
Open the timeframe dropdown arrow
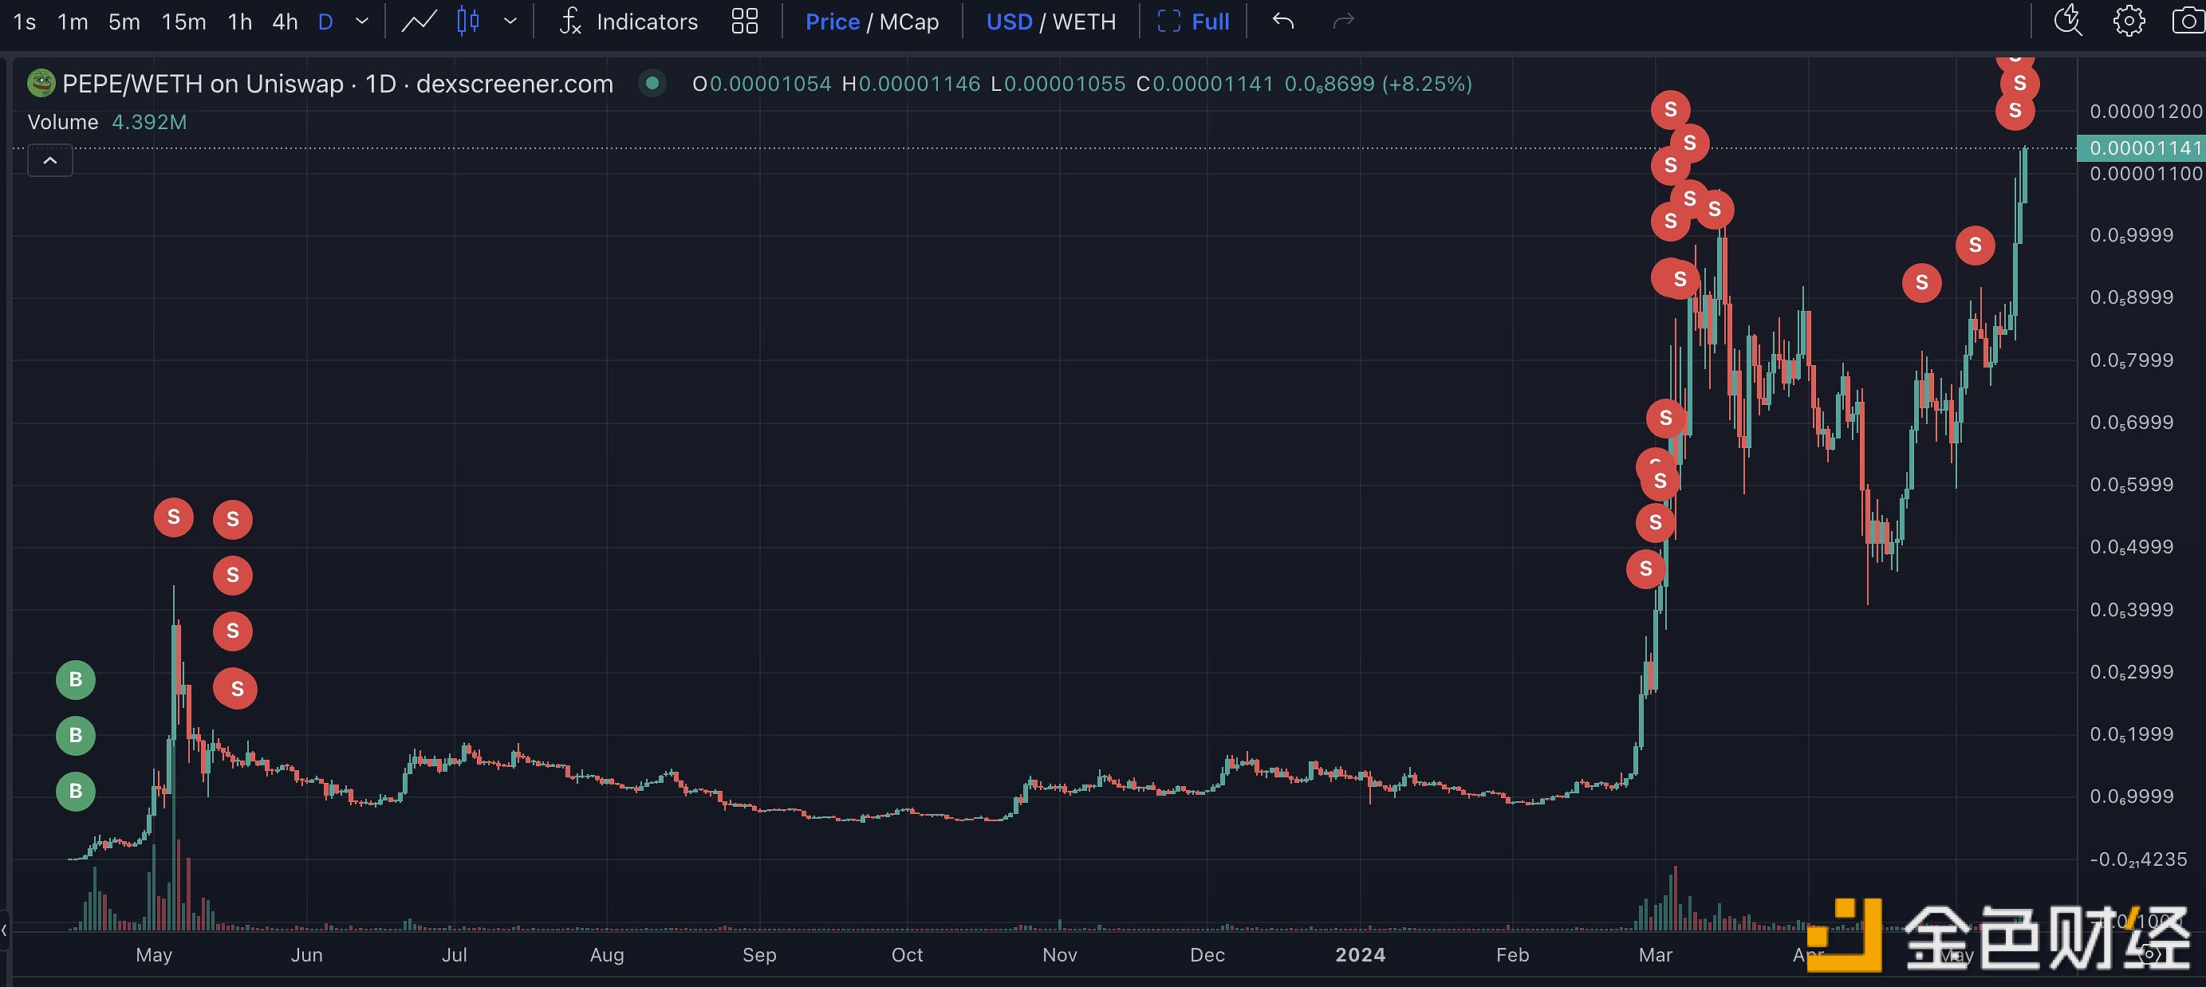pyautogui.click(x=362, y=22)
